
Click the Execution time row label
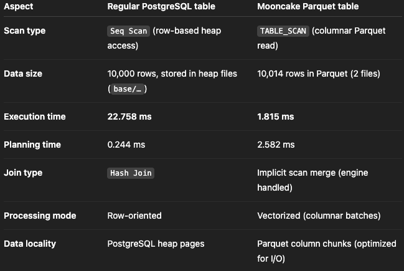pyautogui.click(x=34, y=116)
